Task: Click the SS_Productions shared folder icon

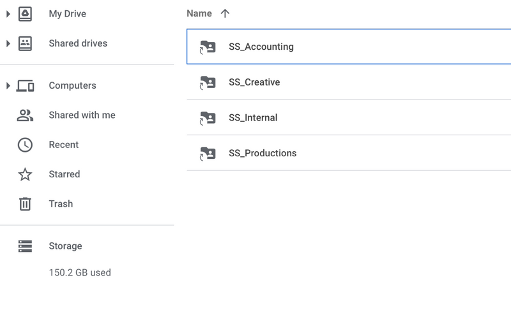Action: pos(207,153)
